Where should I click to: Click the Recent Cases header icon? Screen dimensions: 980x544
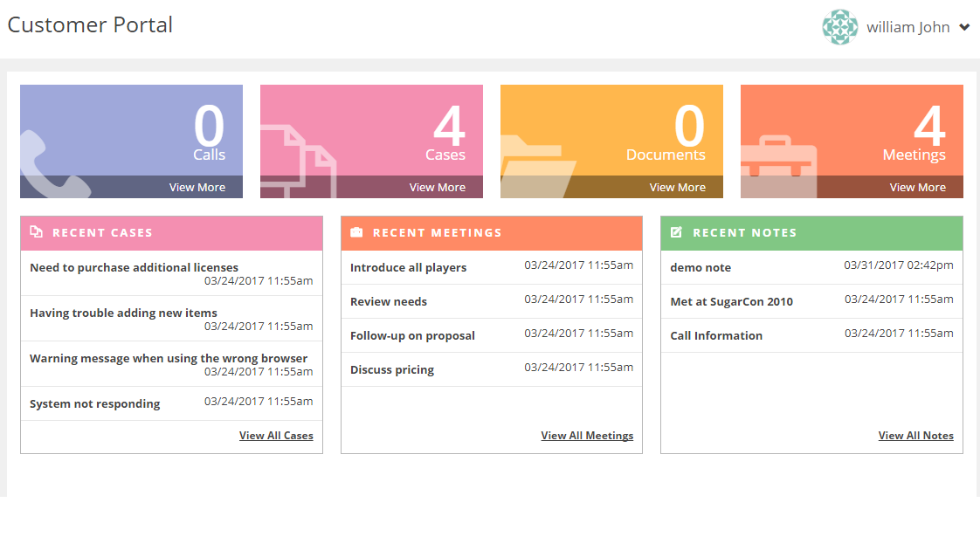point(37,232)
